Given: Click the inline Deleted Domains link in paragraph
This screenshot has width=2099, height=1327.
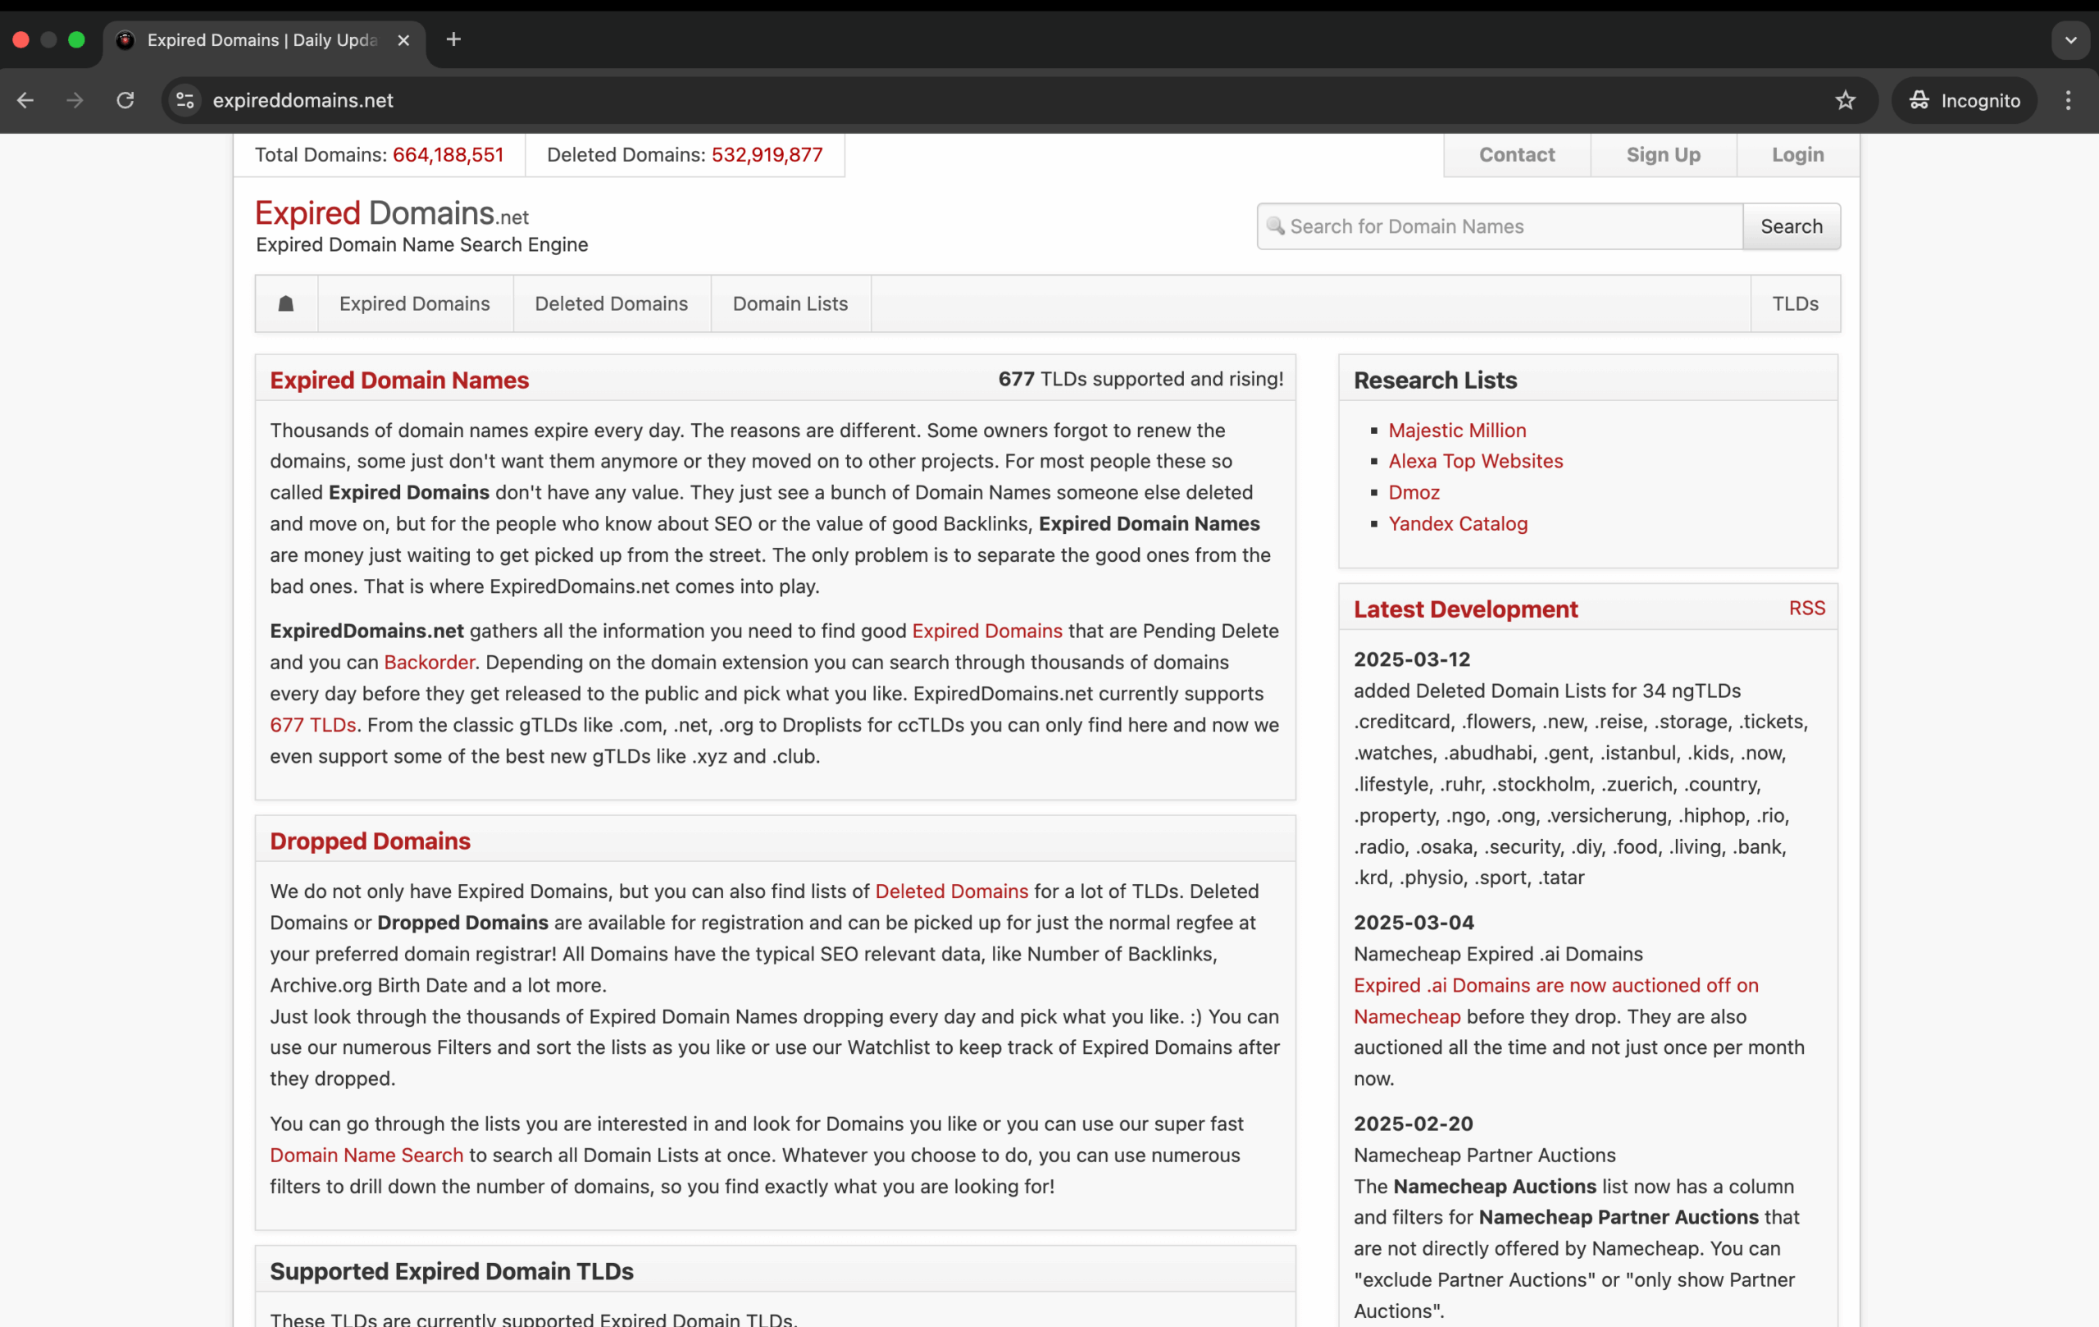Looking at the screenshot, I should tap(951, 891).
